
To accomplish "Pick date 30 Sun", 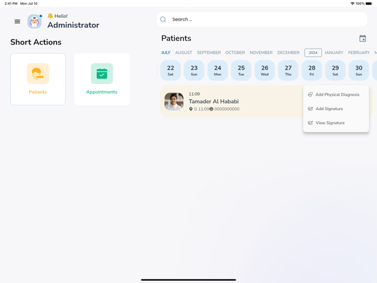I will (359, 70).
